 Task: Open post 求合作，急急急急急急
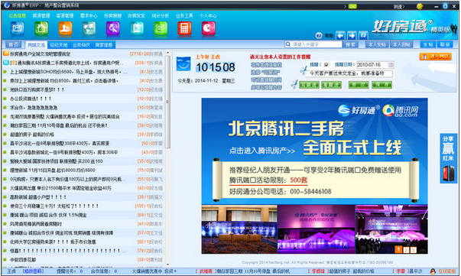34,108
